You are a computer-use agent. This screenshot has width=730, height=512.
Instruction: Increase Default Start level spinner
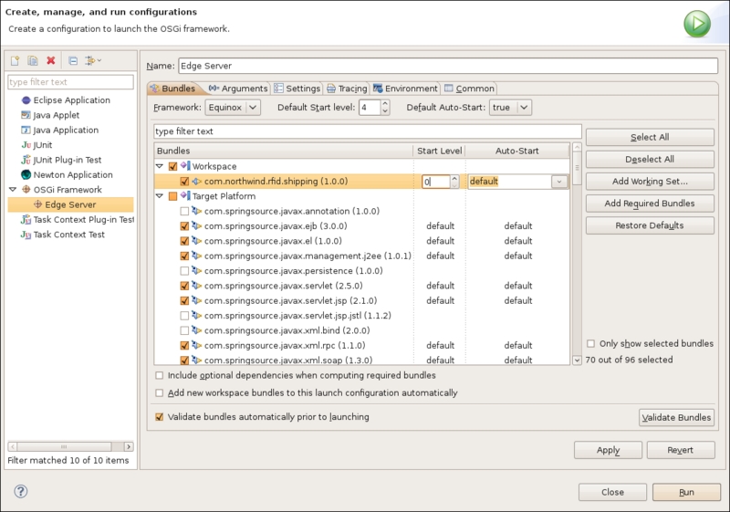385,104
